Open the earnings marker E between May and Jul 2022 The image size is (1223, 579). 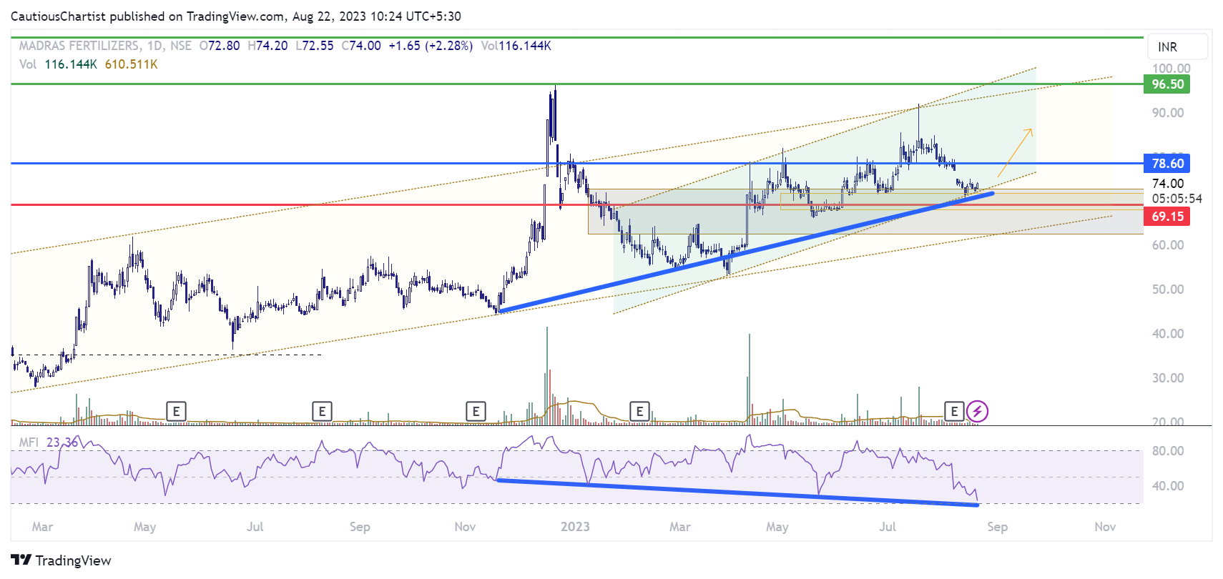(176, 411)
